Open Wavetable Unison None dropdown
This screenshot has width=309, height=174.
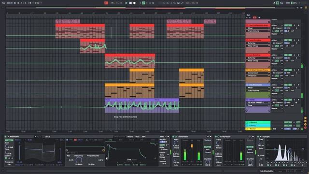(x=164, y=155)
